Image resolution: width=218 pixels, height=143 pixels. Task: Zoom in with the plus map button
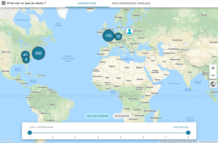click(213, 68)
